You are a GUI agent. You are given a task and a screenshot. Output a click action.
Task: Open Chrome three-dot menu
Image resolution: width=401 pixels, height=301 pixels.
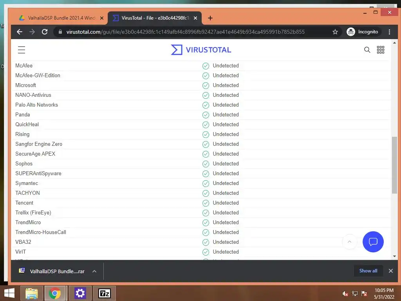click(x=389, y=32)
